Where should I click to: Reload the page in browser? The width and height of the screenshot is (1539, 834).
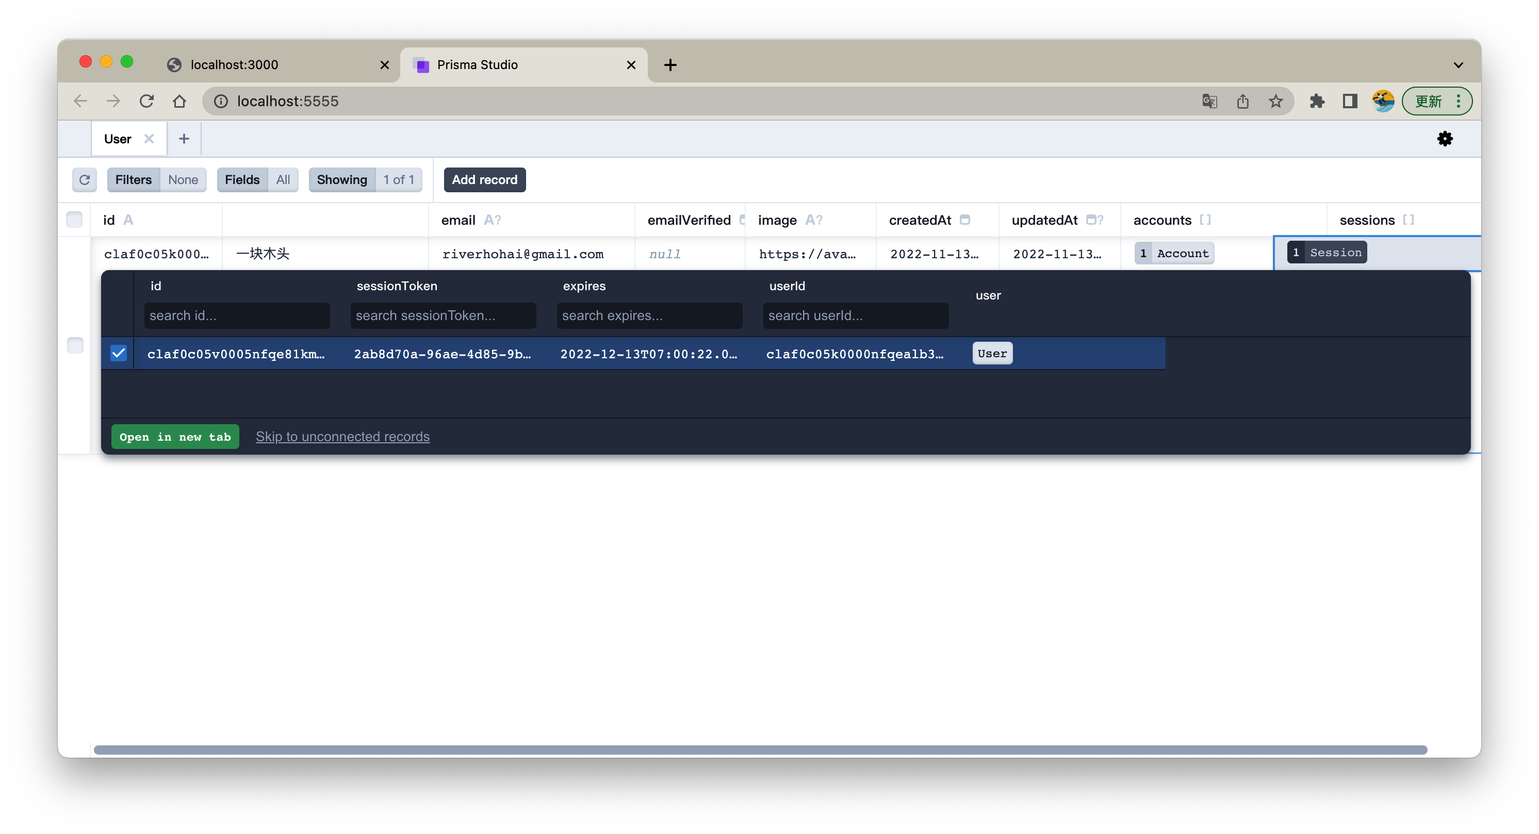click(146, 101)
